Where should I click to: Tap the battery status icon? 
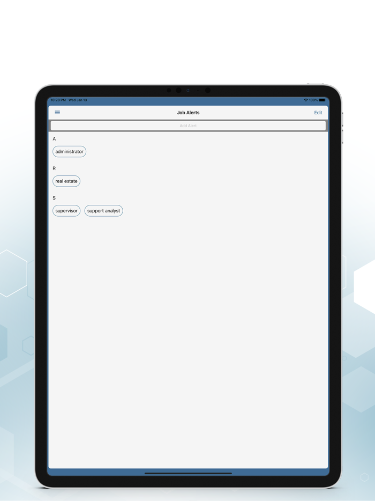coord(322,100)
